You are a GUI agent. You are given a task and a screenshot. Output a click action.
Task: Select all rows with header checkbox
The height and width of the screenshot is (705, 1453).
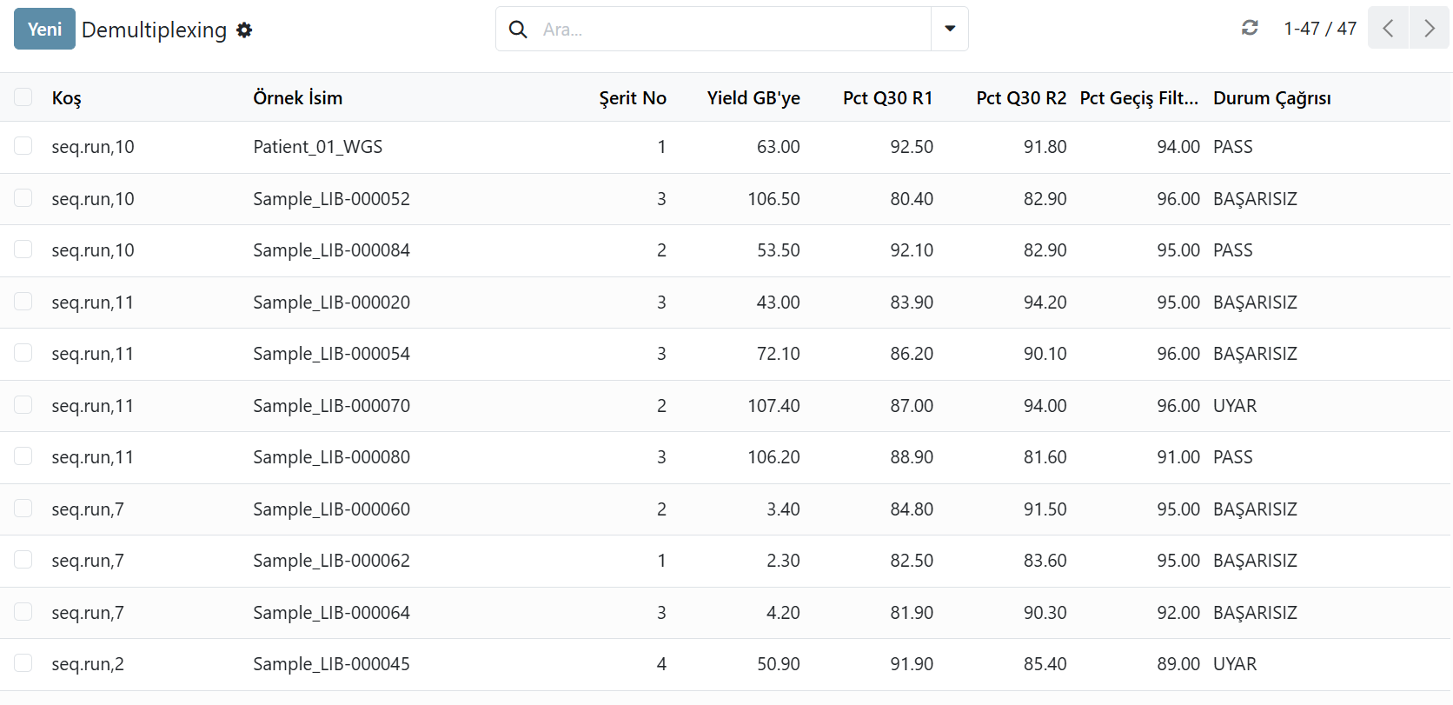tap(23, 96)
